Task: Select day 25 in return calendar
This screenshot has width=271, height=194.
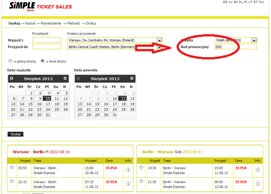Action: click(x=122, y=109)
